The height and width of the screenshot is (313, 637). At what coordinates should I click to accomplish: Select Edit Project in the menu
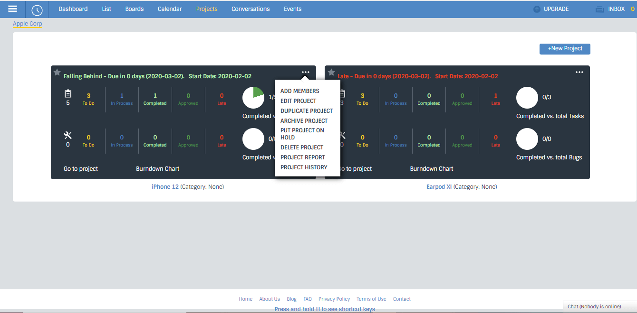[x=299, y=101]
